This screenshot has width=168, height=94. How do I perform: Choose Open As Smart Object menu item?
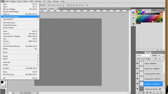point(20,16)
